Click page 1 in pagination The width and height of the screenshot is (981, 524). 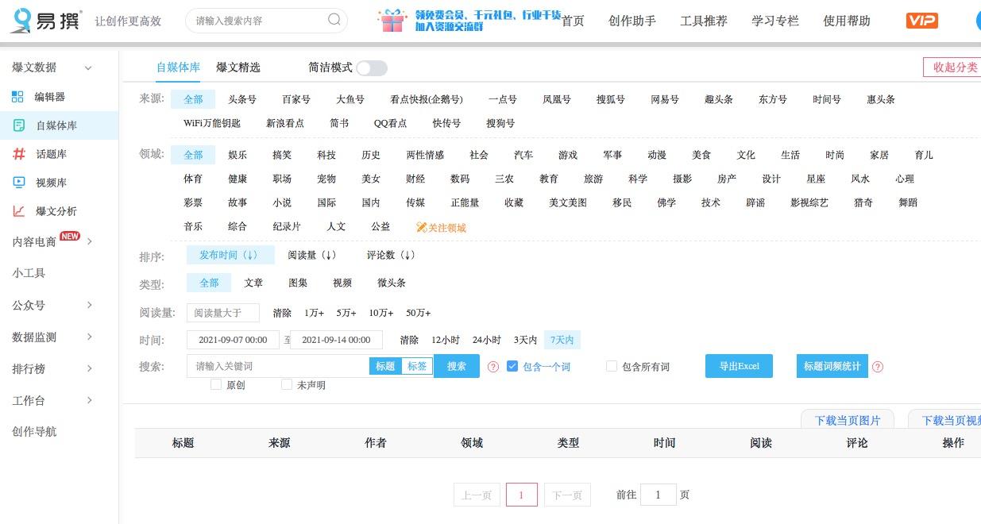521,495
